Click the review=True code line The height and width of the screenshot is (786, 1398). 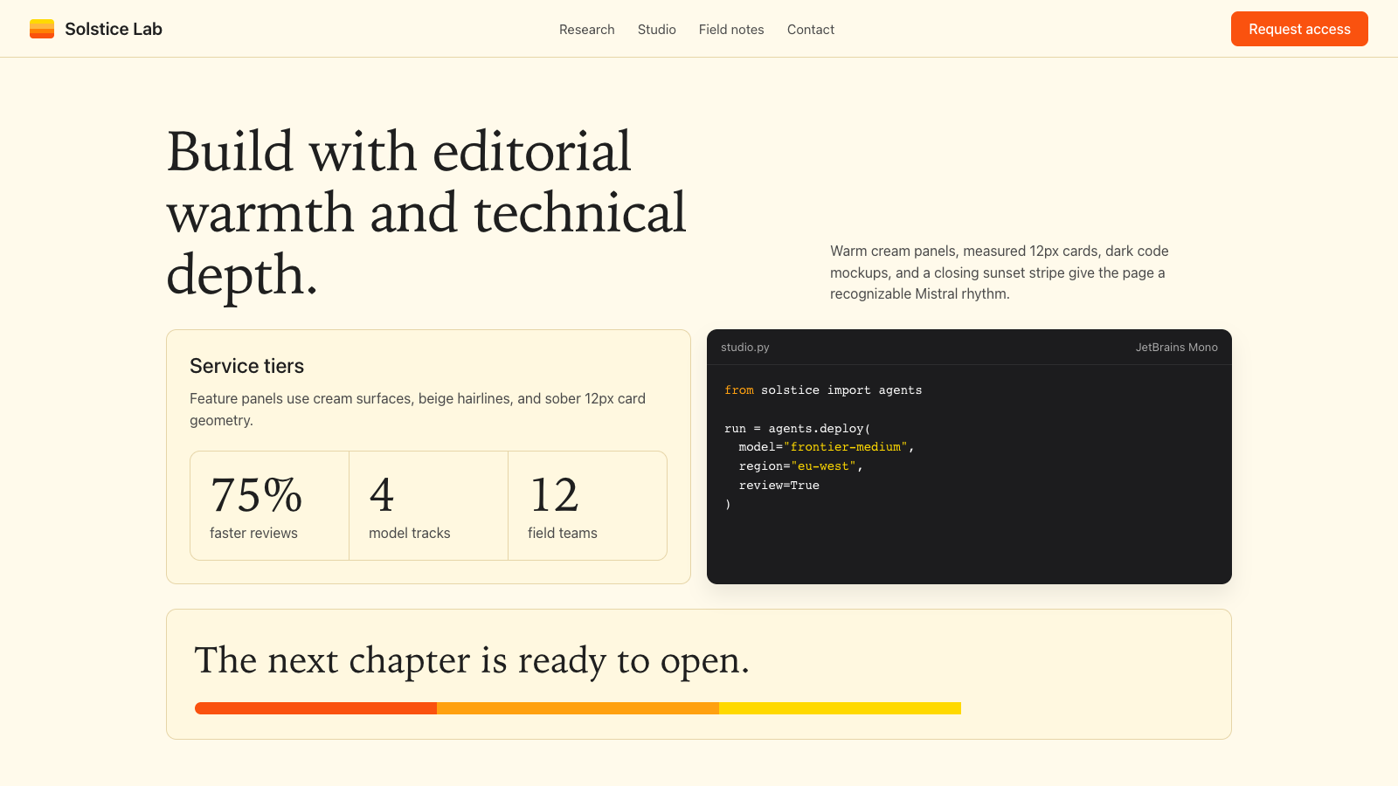click(779, 486)
